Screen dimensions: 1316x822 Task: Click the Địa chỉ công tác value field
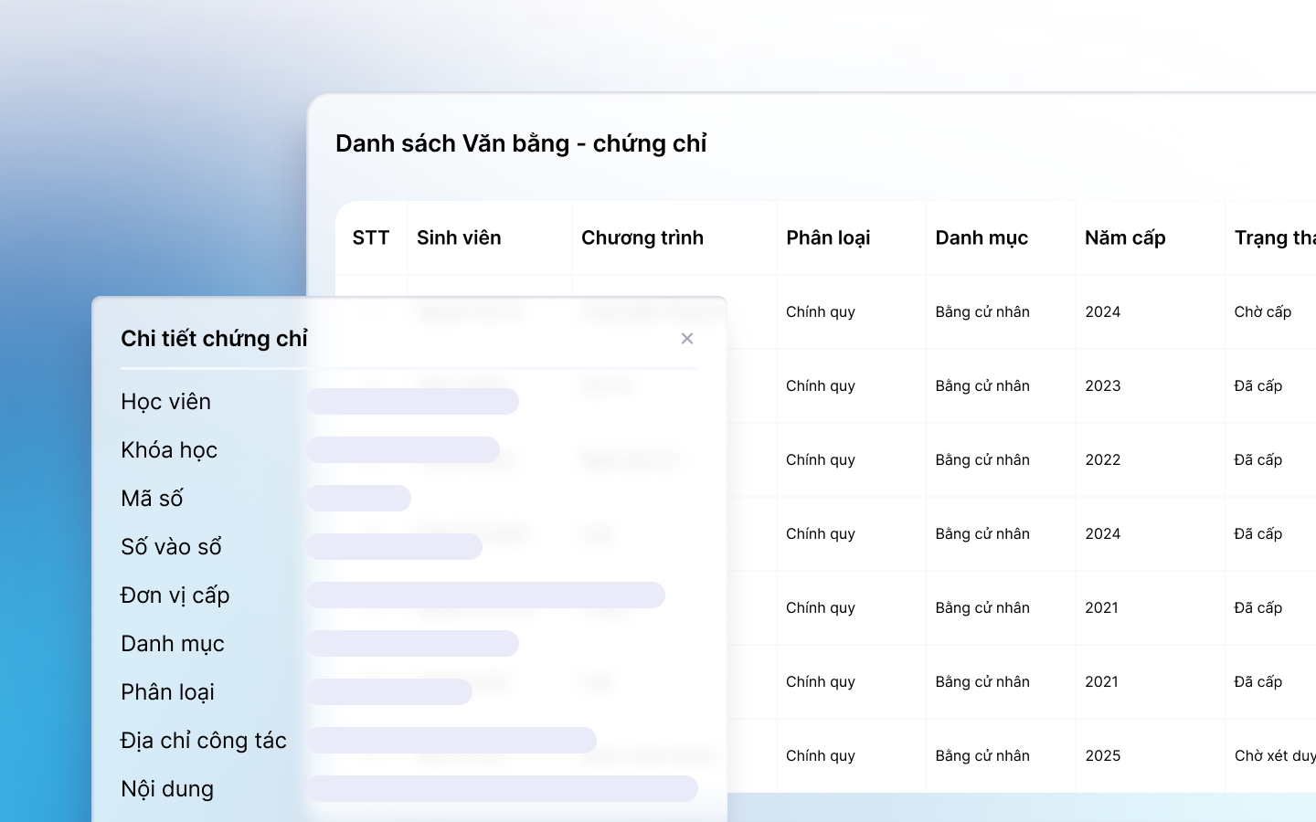coord(451,741)
